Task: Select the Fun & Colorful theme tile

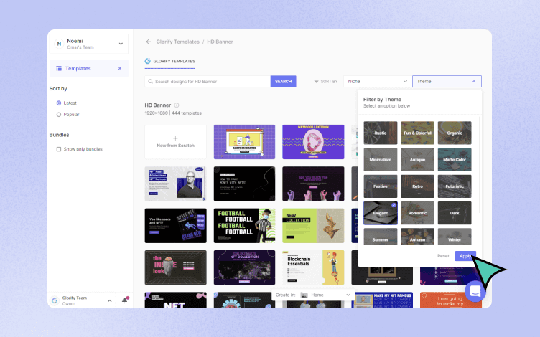Action: click(x=417, y=133)
